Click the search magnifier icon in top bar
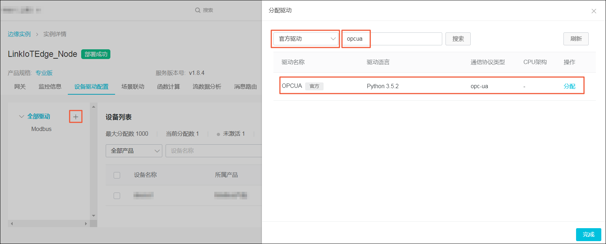606x244 pixels. coord(198,10)
